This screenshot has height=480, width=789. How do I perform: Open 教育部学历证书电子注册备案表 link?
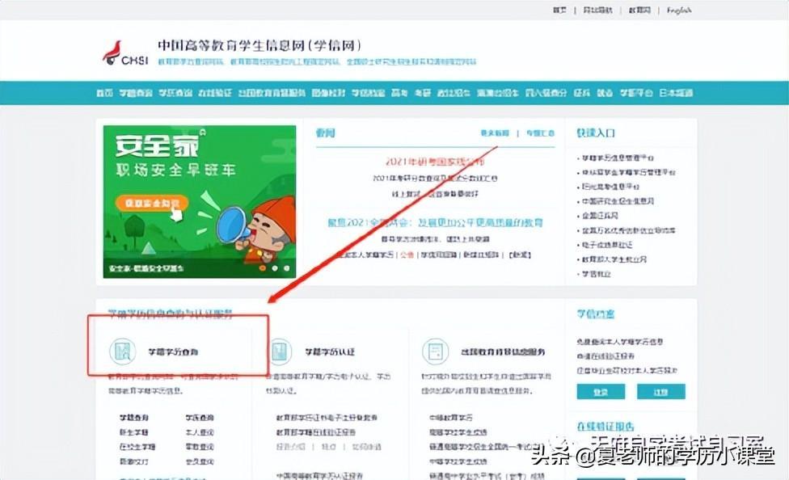point(327,418)
